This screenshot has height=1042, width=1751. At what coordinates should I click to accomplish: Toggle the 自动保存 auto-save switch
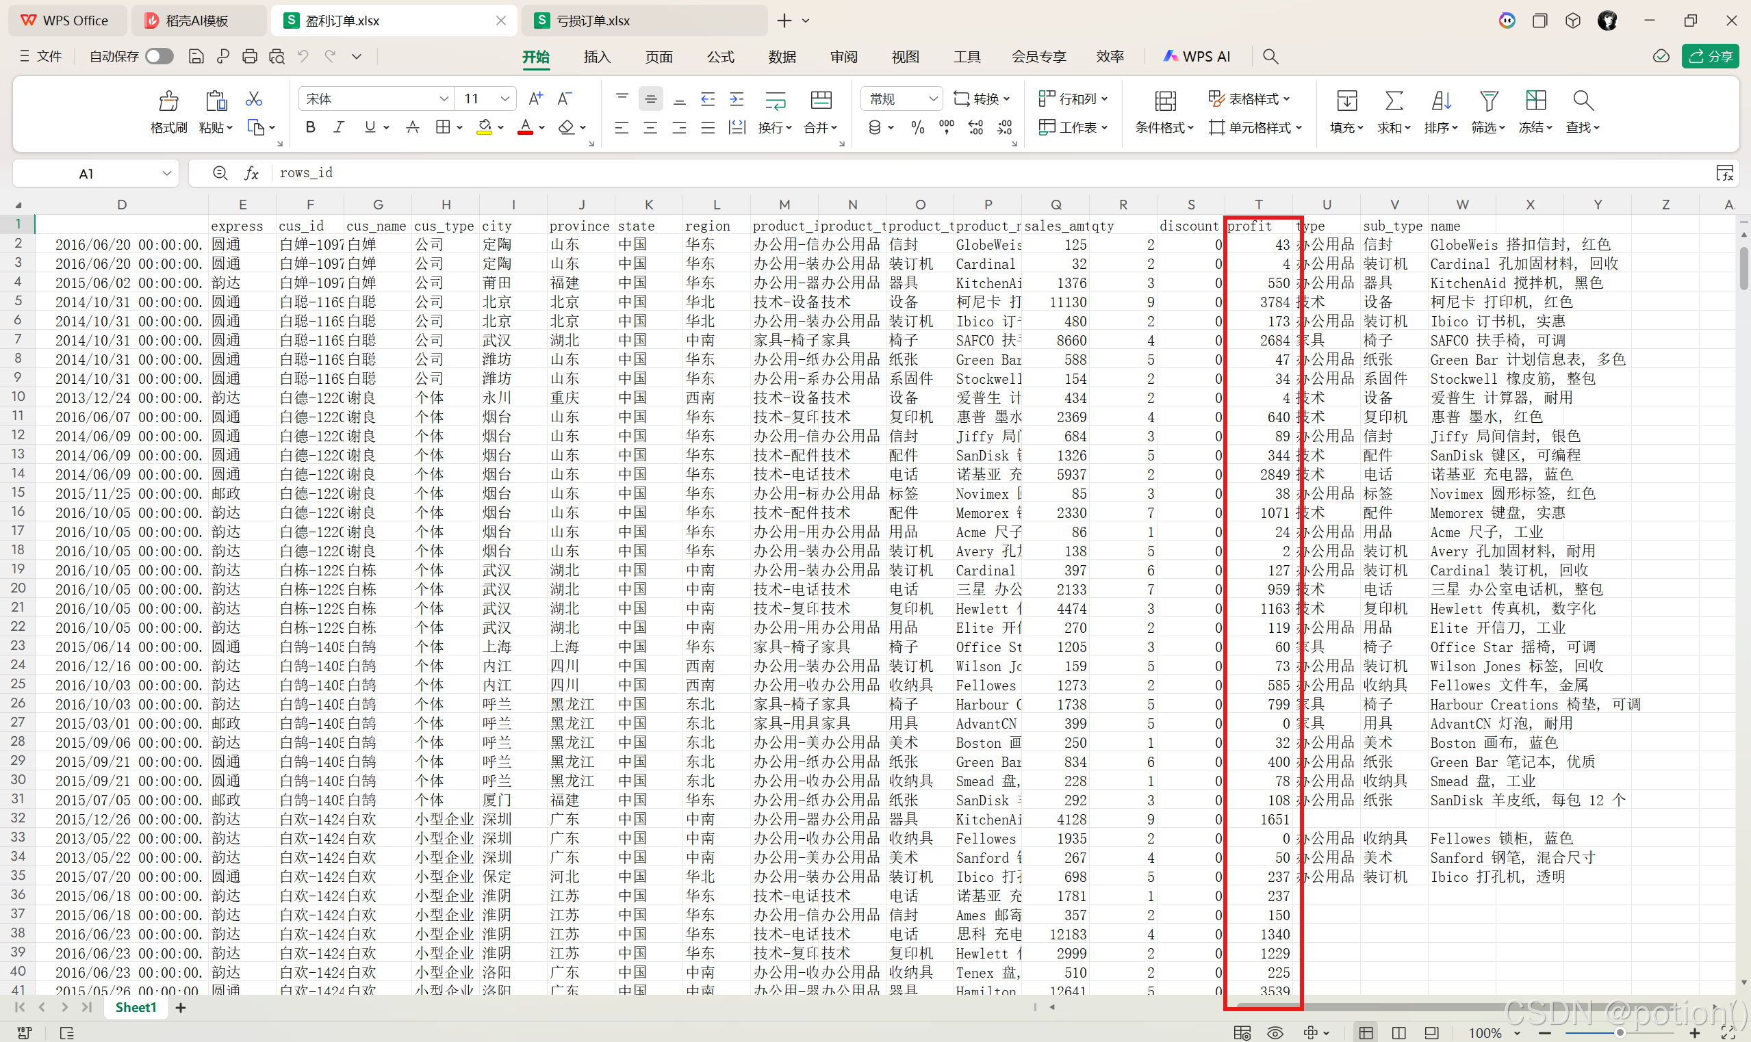159,56
